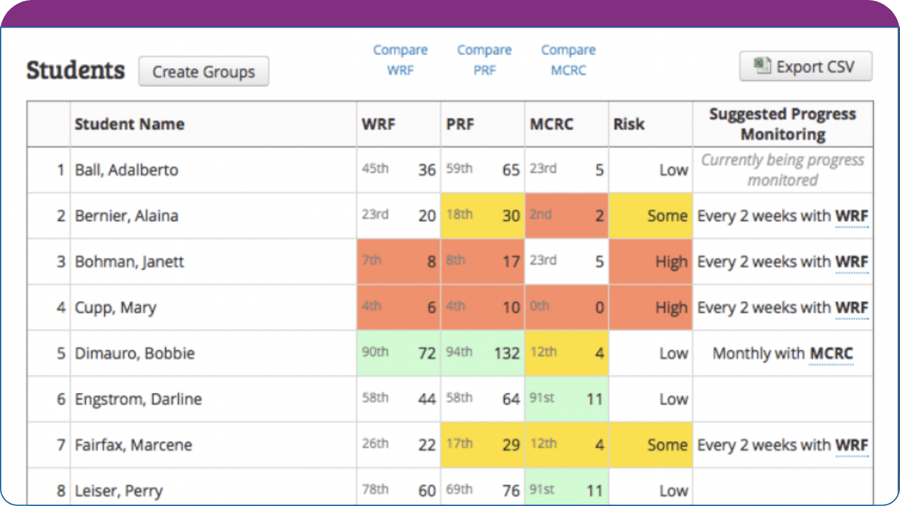Select student Dimauro, Bobbie

tap(135, 353)
